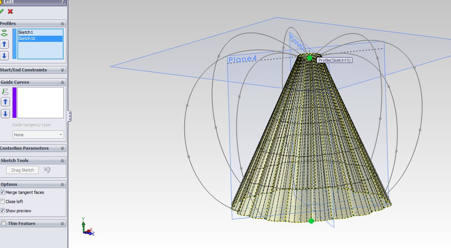Click the Profile(Sketch10) callout label
This screenshot has width=451, height=248.
coord(335,60)
